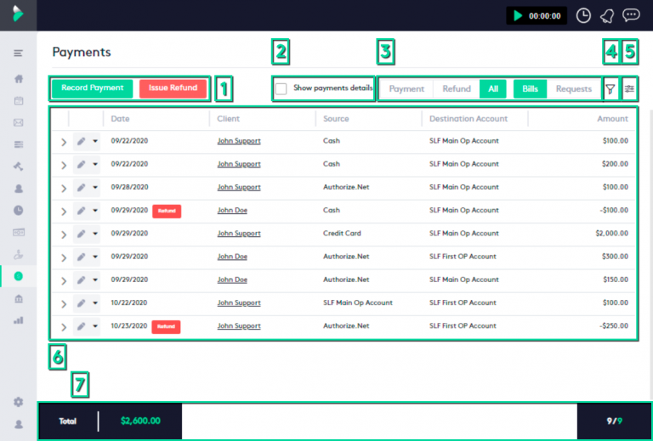Click the Client column header
The image size is (653, 441).
228,119
